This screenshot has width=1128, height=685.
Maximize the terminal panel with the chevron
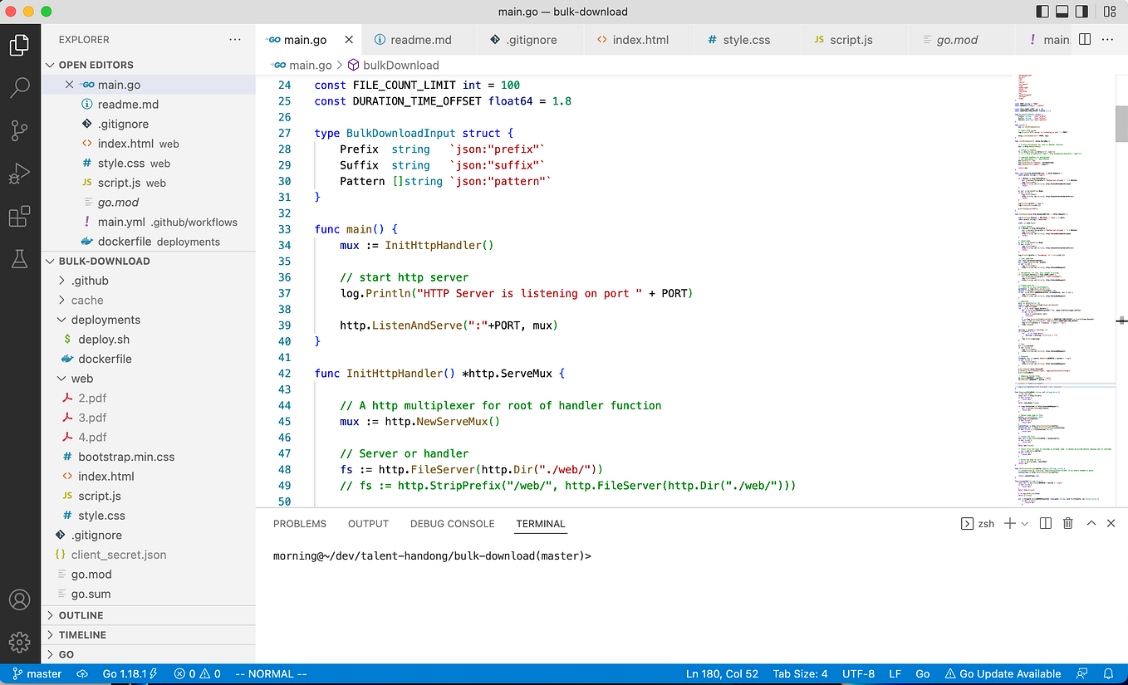(1091, 523)
